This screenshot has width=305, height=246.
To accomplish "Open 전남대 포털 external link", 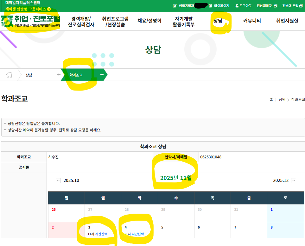I will pyautogui.click(x=292, y=6).
